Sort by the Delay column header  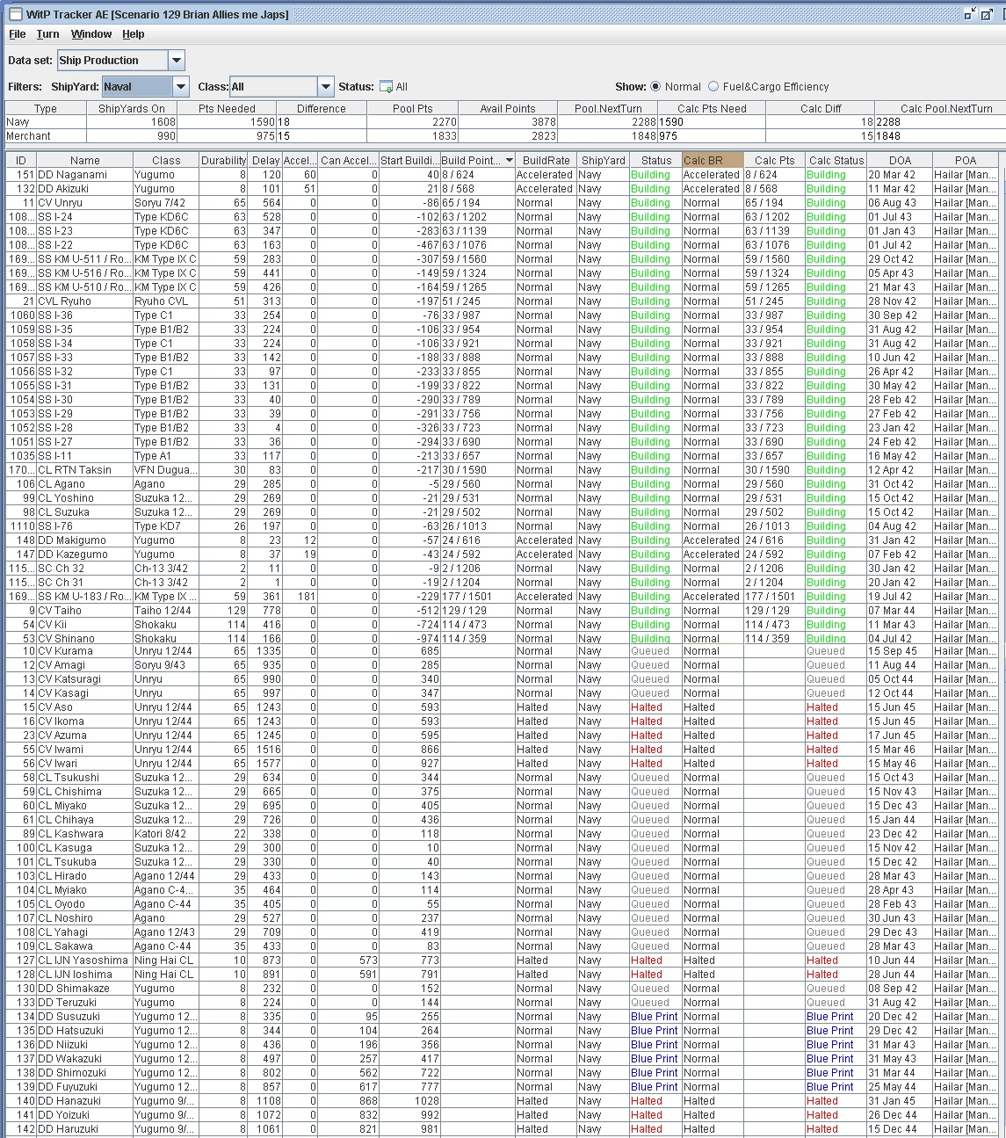265,161
